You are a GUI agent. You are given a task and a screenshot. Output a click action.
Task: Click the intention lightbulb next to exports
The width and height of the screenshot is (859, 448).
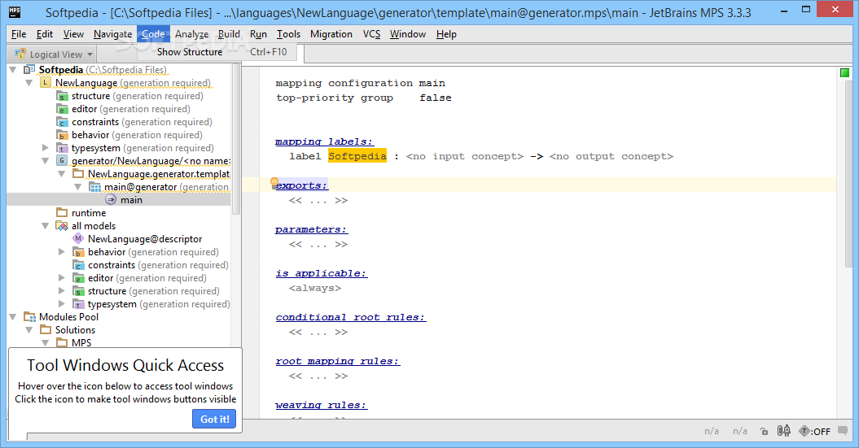[274, 183]
